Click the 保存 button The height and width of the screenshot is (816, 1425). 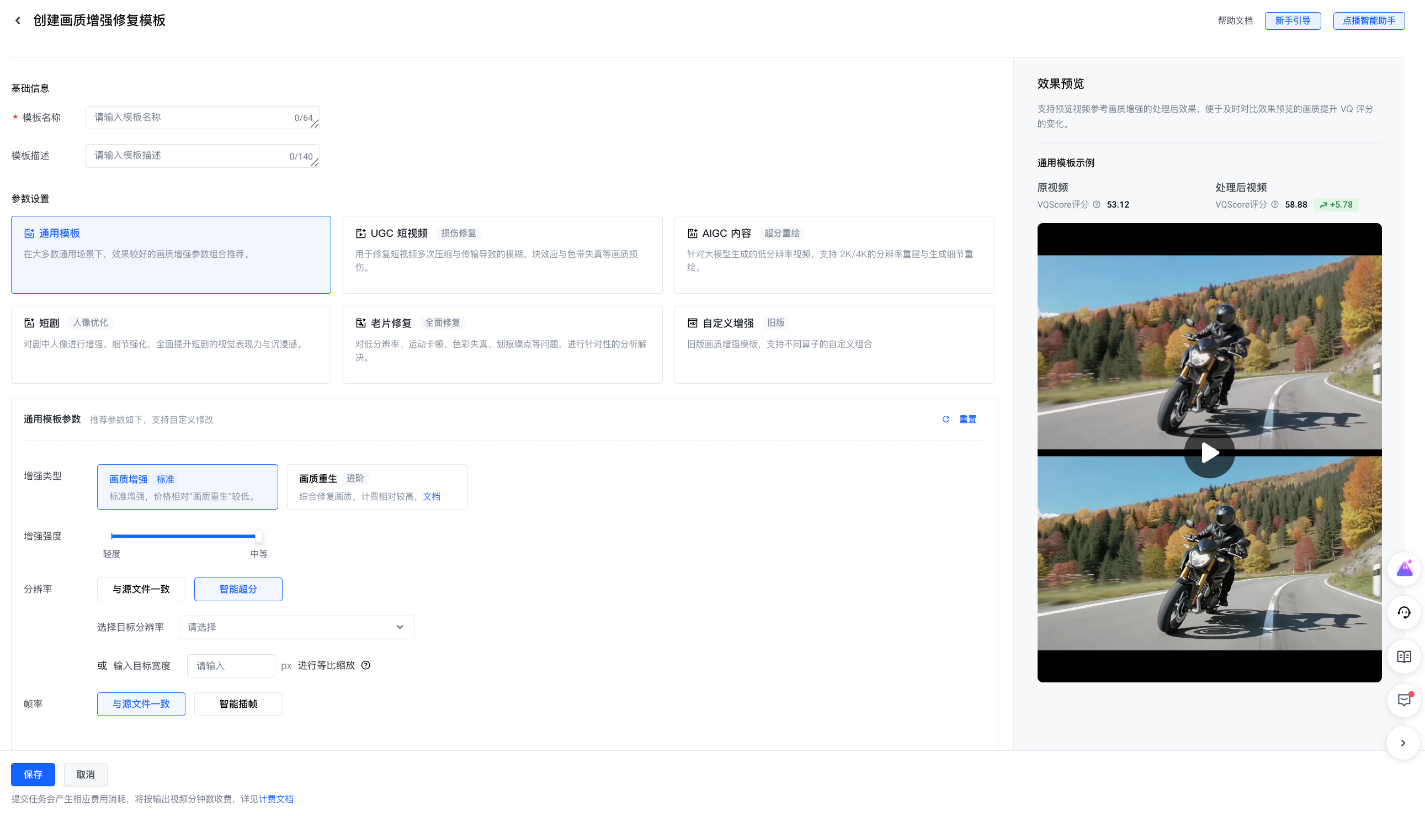[33, 775]
